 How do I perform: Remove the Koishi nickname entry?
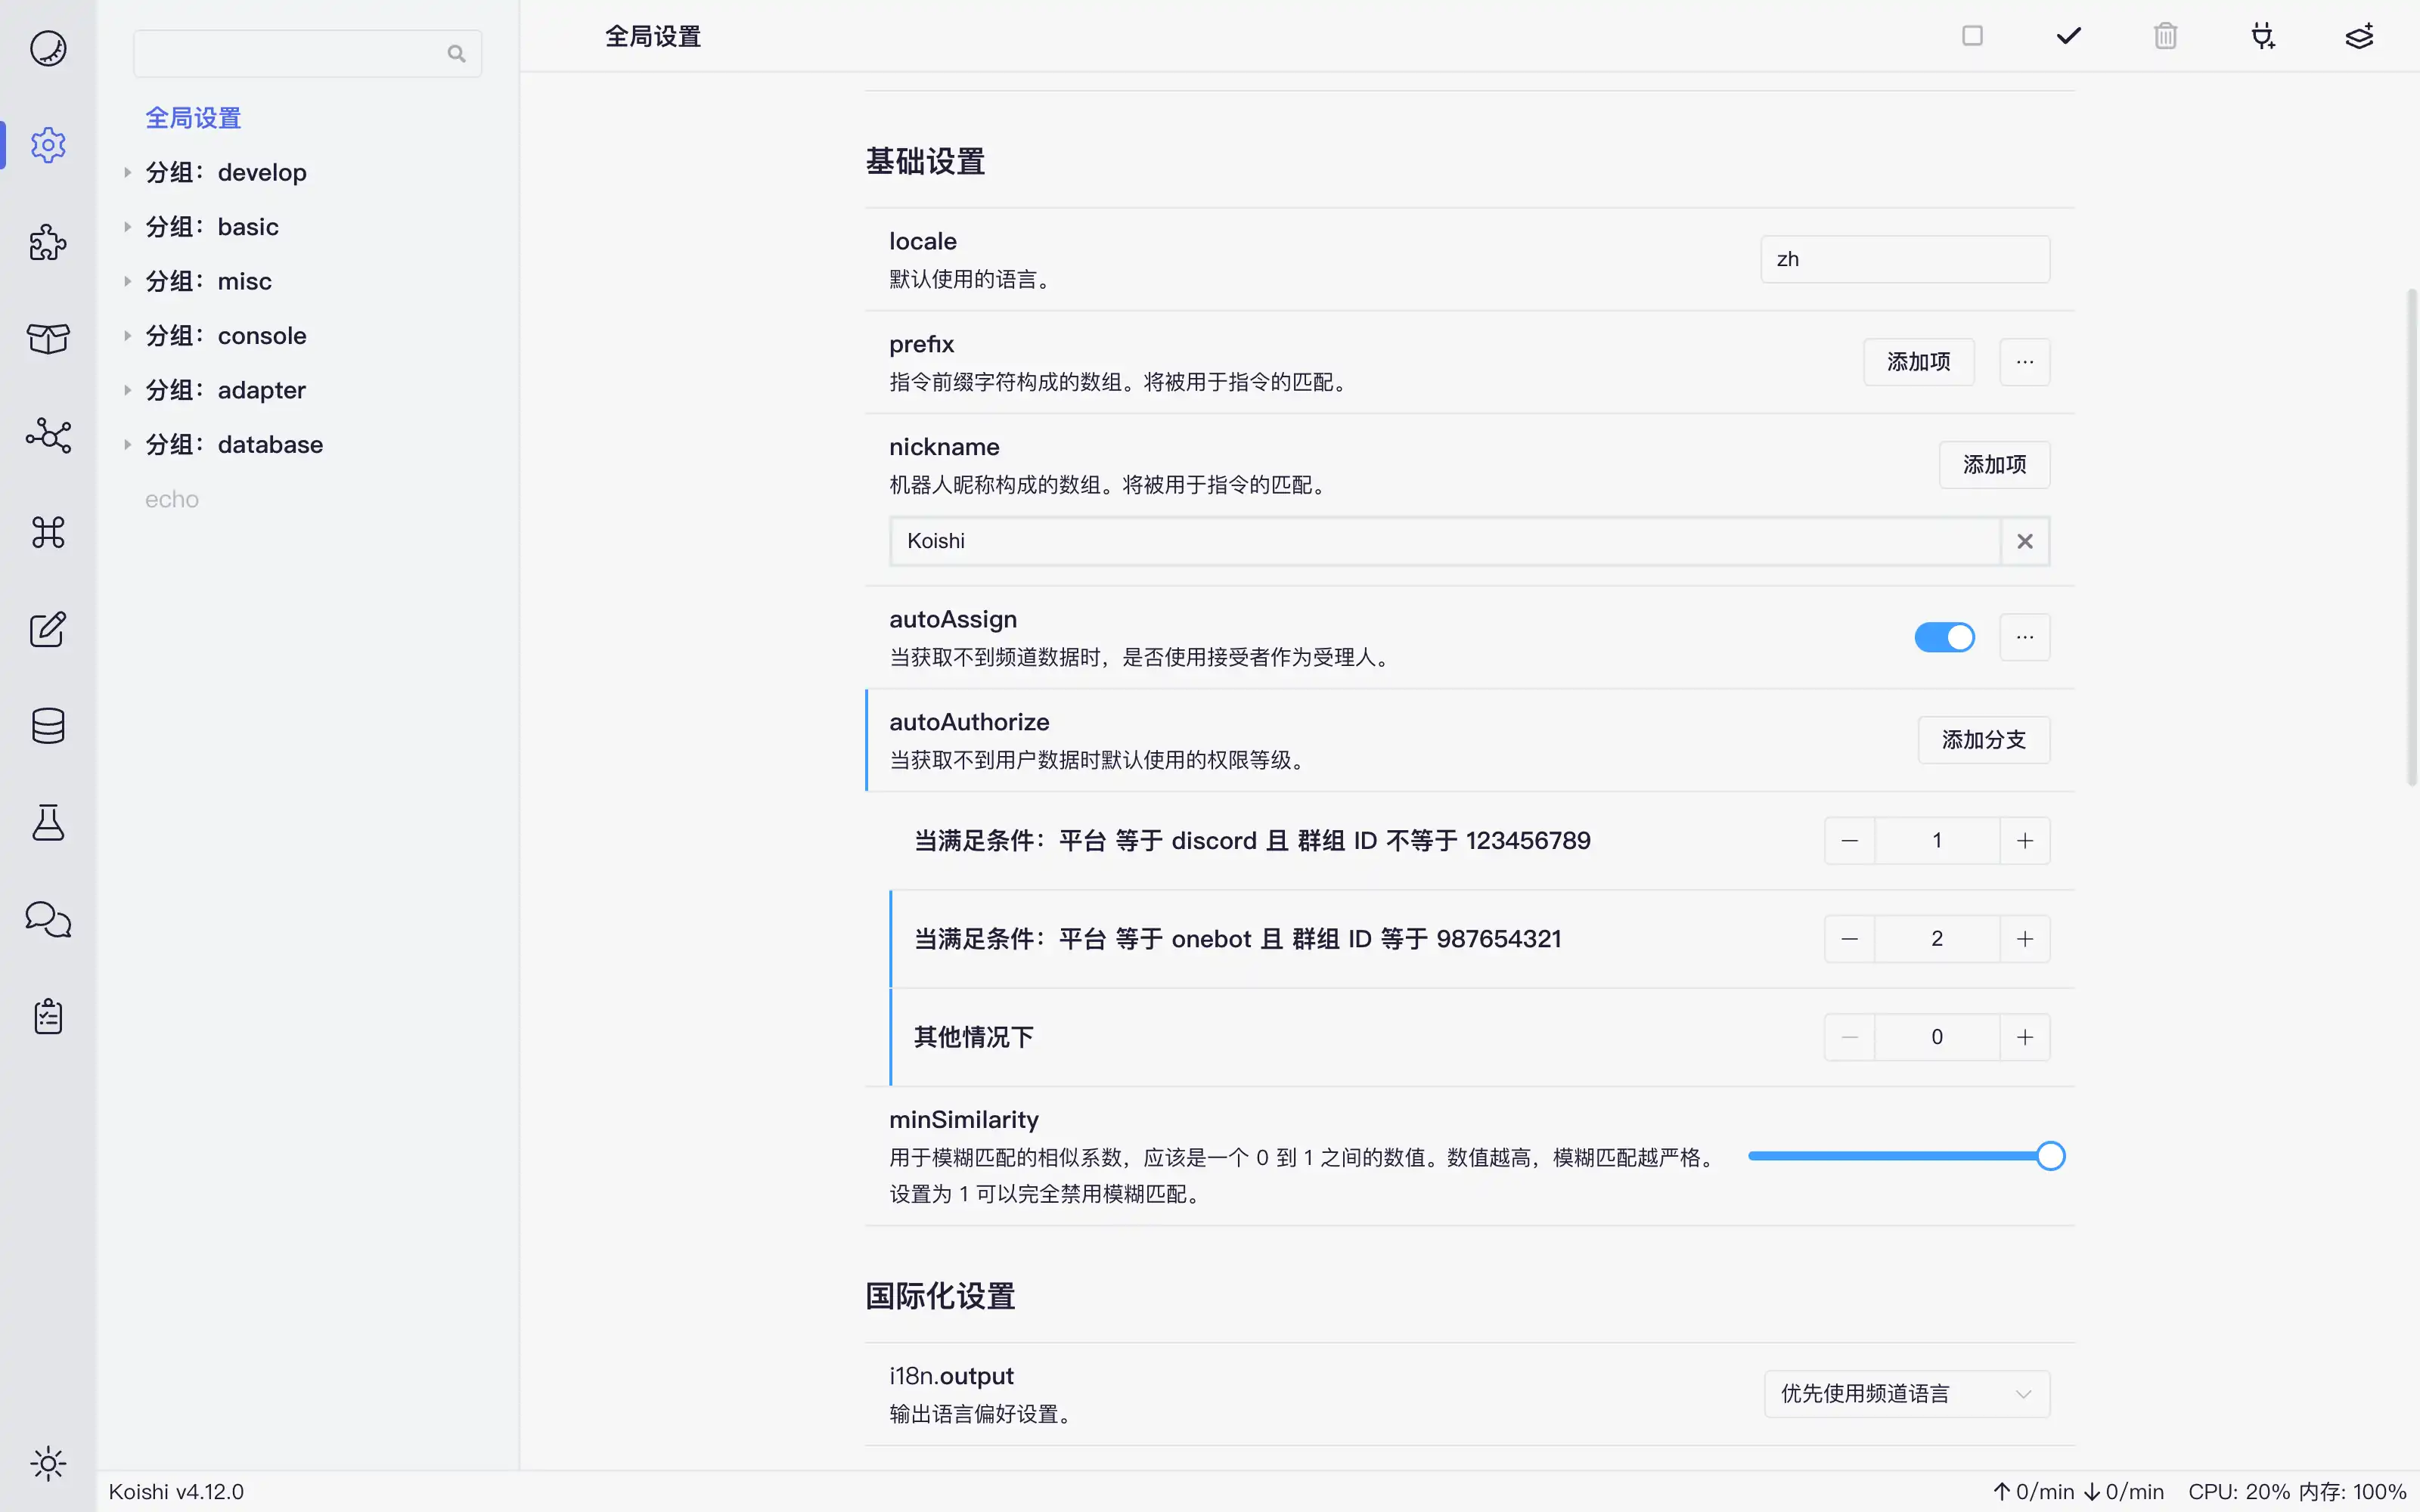click(x=2025, y=541)
